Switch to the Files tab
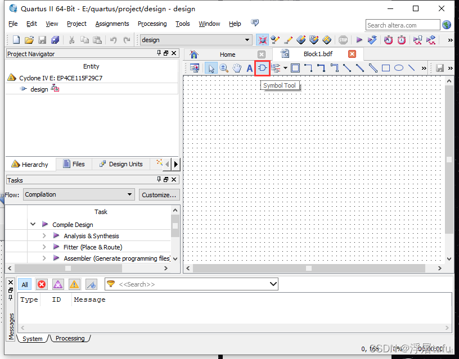 pos(74,164)
